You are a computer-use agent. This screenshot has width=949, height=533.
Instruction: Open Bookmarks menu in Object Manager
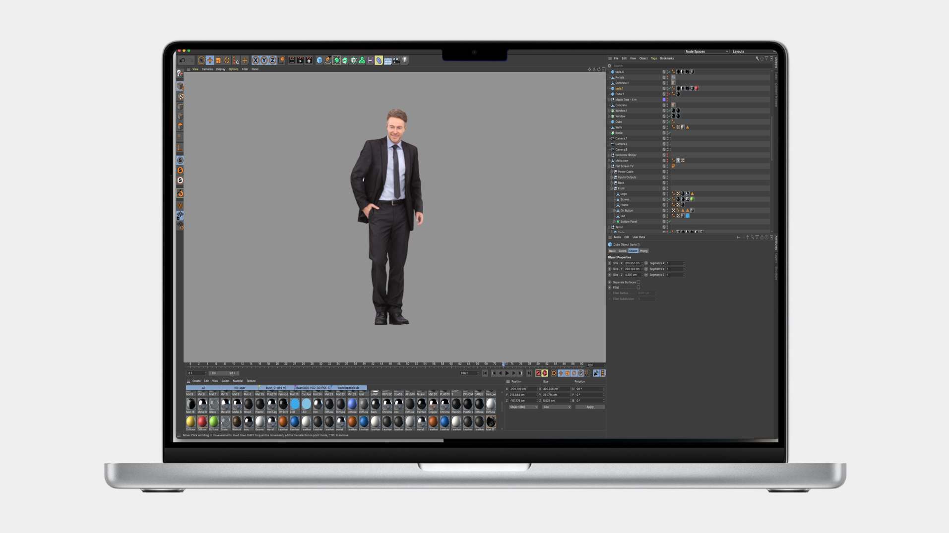667,59
